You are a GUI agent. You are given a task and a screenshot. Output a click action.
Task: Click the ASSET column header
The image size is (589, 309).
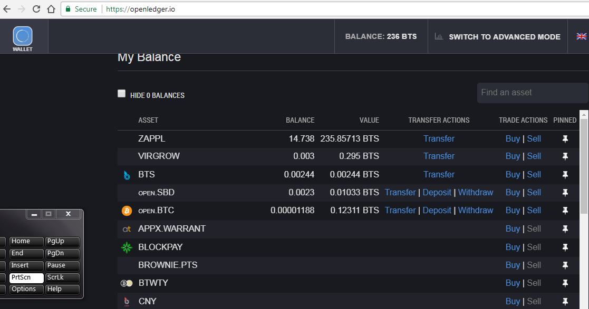pyautogui.click(x=148, y=121)
